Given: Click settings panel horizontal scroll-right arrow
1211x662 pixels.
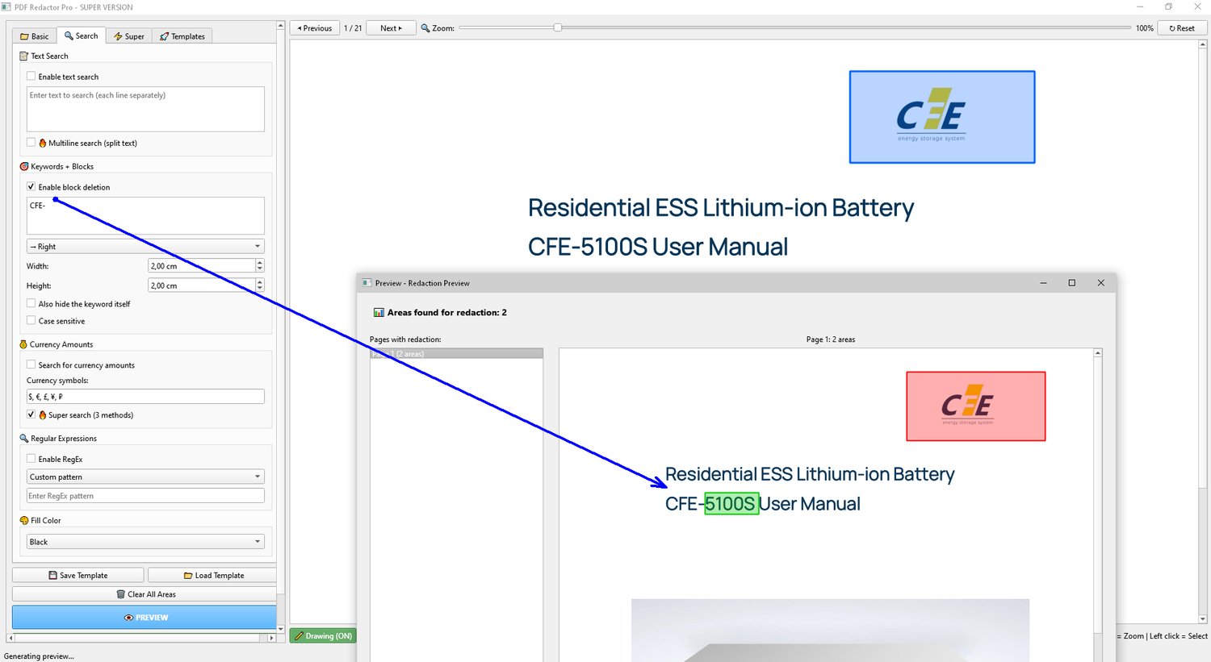Looking at the screenshot, I should [x=272, y=638].
